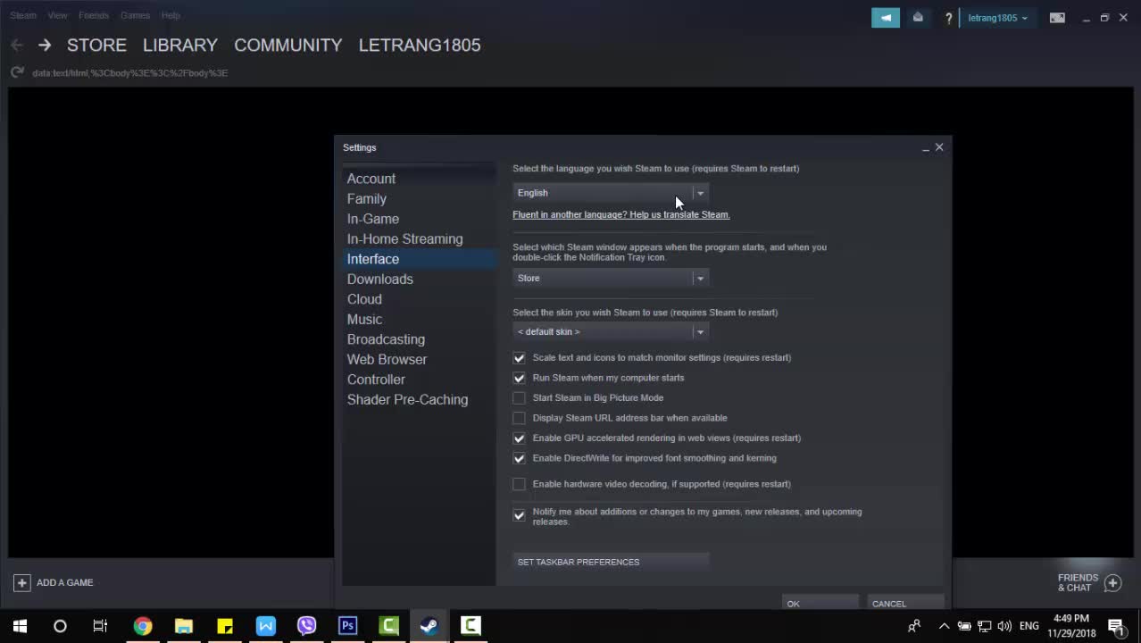
Task: Toggle GPU accelerated rendering checkbox
Action: pos(519,438)
